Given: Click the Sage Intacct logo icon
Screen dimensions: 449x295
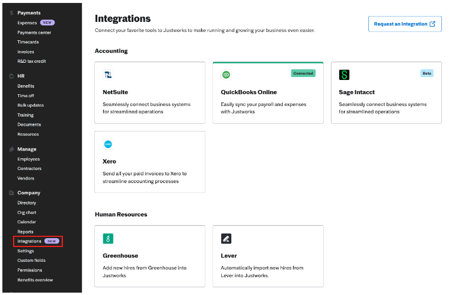Looking at the screenshot, I should tap(344, 75).
